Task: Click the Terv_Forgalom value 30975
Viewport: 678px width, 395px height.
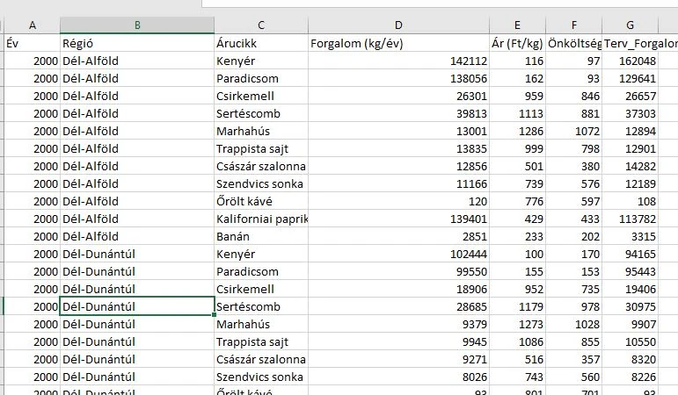Action: click(x=630, y=306)
